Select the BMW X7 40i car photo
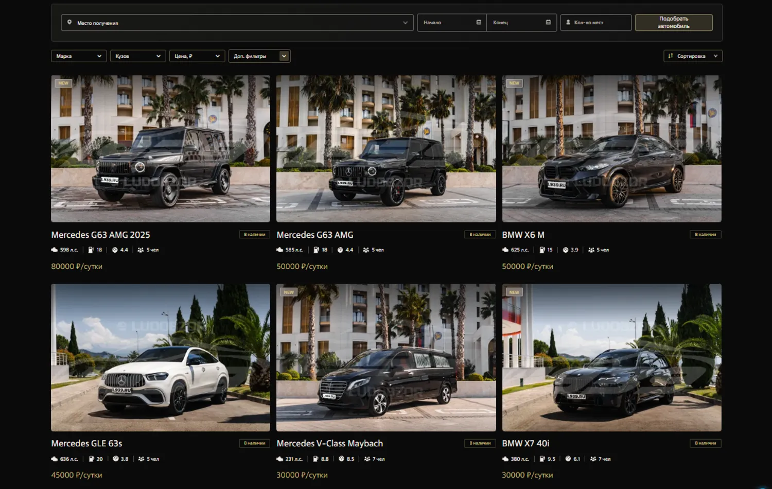 pyautogui.click(x=612, y=358)
